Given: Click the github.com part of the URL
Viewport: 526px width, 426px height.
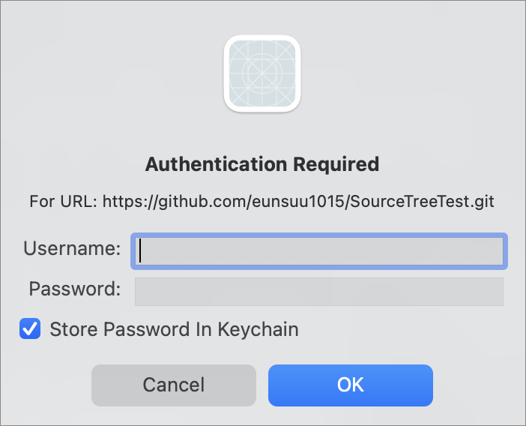Looking at the screenshot, I should (202, 202).
